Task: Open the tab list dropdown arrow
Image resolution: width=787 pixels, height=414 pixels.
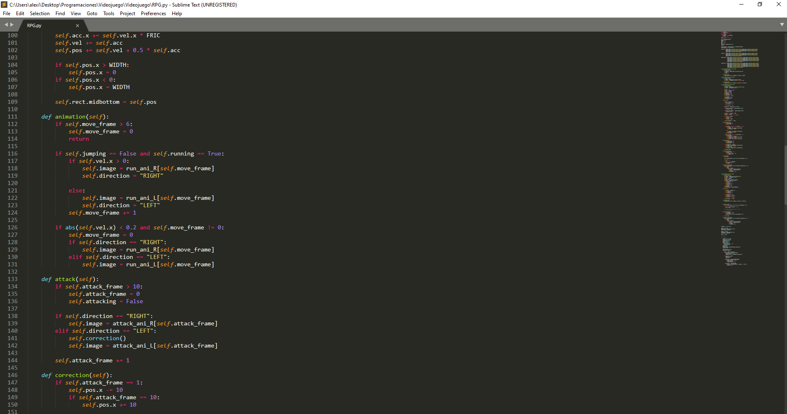Action: tap(781, 25)
